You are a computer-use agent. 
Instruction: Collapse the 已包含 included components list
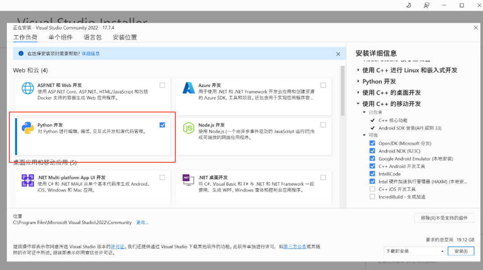pyautogui.click(x=364, y=112)
